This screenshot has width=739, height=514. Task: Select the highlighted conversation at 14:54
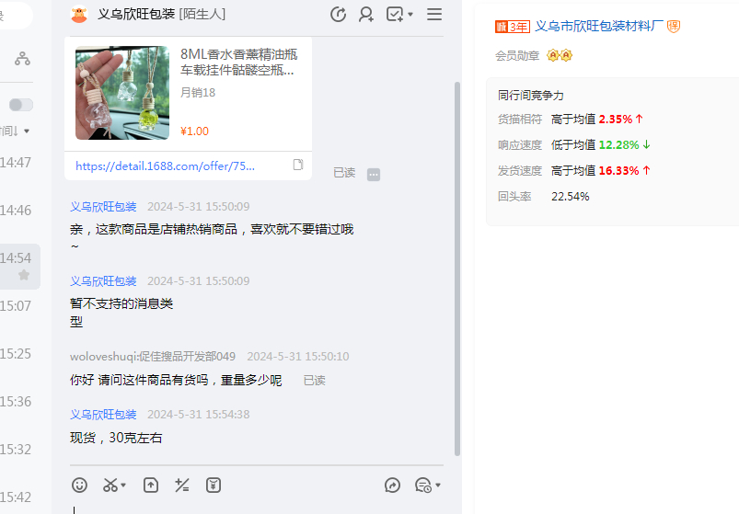coord(20,267)
